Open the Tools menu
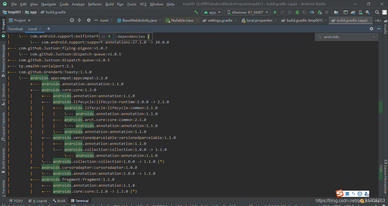Image resolution: width=388 pixels, height=206 pixels. pyautogui.click(x=131, y=4)
